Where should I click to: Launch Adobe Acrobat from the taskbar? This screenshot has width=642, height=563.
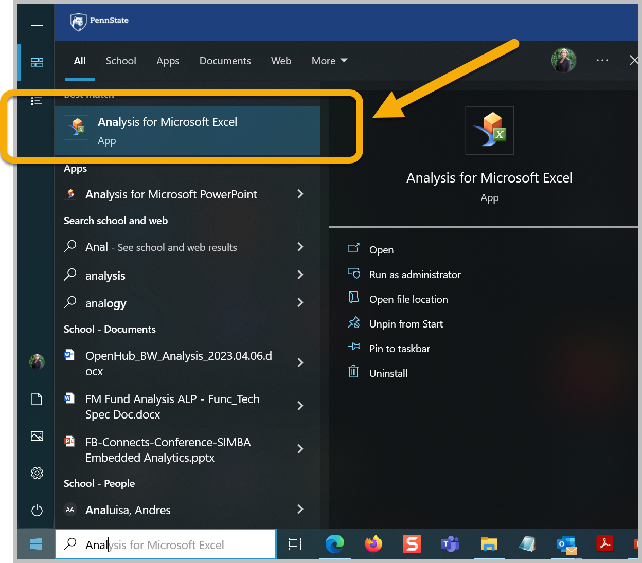605,543
